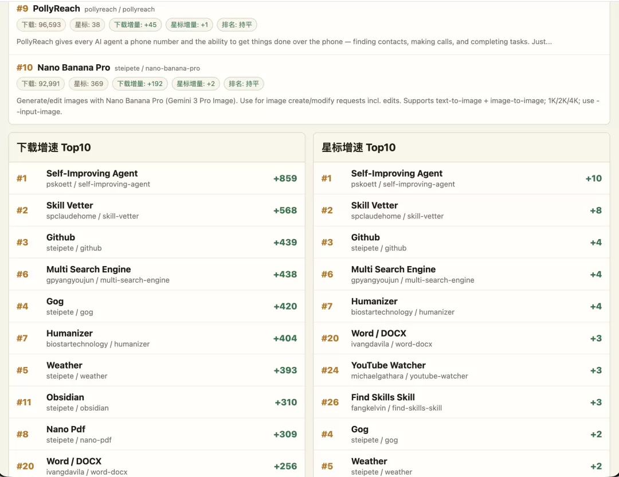Click Nano Banana Pro downloads badge 92,991

coord(41,84)
